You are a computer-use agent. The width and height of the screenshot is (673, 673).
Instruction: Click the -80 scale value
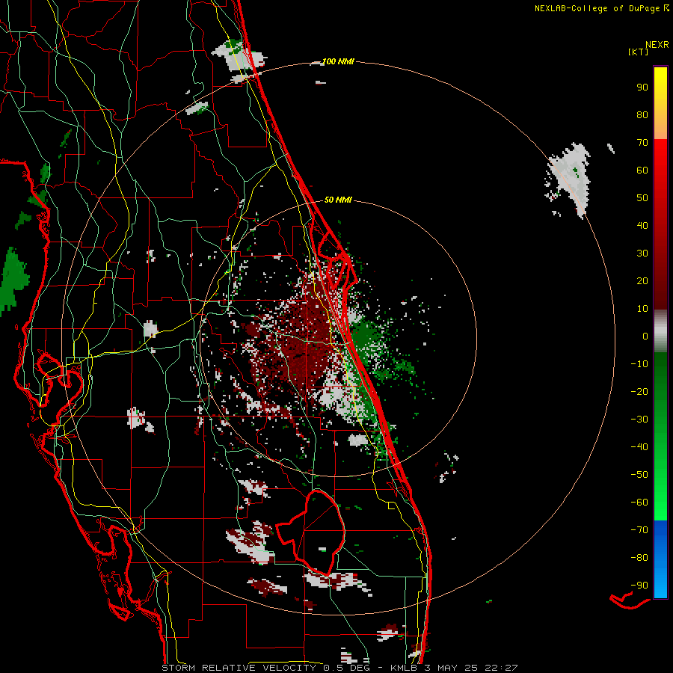click(x=639, y=558)
